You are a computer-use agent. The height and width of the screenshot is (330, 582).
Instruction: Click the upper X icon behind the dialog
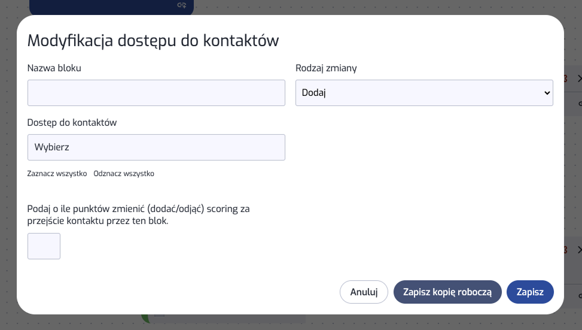point(578,78)
